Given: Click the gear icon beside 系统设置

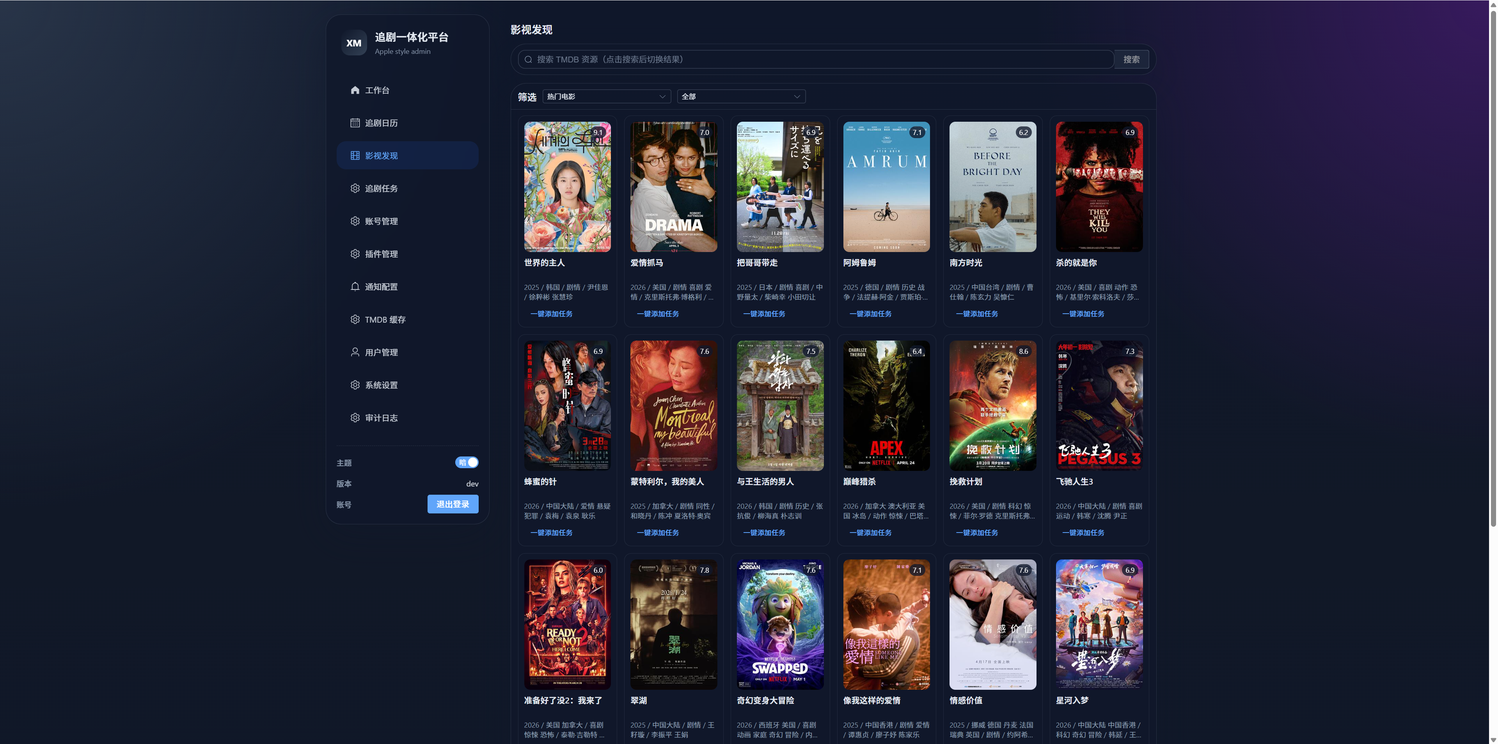Looking at the screenshot, I should [x=355, y=385].
